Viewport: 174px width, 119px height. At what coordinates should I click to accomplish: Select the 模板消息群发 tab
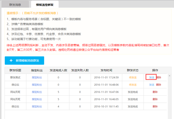coord(45,5)
